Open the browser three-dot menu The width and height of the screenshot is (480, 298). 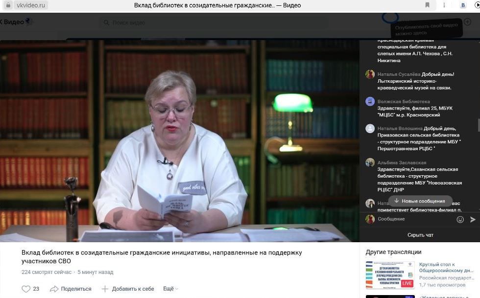point(445,5)
